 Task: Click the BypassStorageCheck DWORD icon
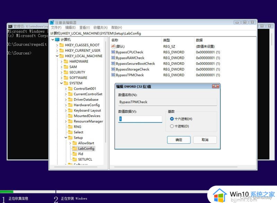pyautogui.click(x=113, y=69)
